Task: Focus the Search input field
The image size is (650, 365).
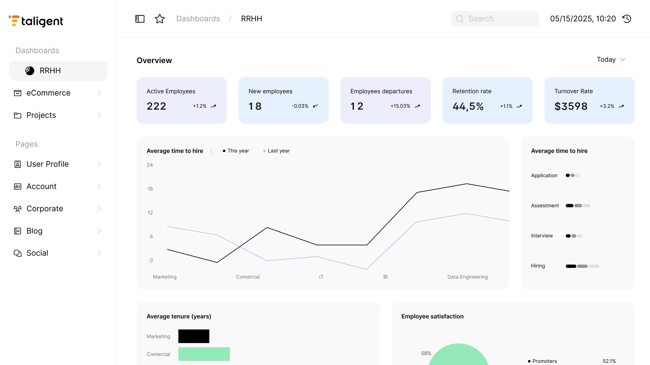Action: 495,19
